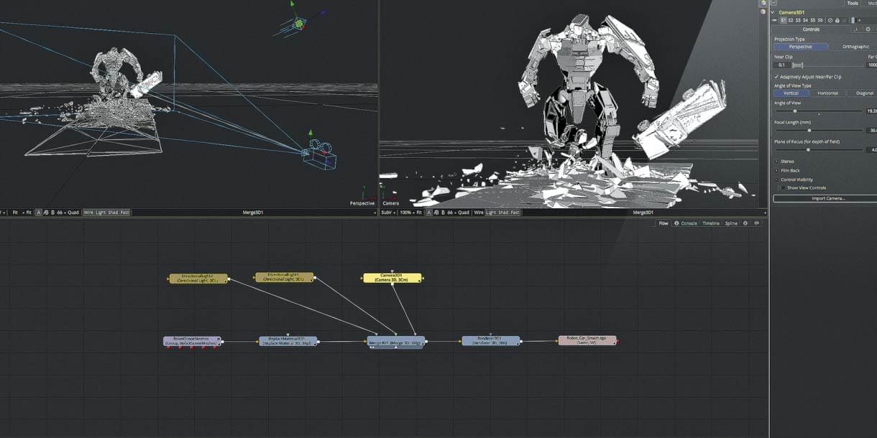877x438 pixels.
Task: Toggle Fast display mode in the right viewport
Action: [515, 213]
